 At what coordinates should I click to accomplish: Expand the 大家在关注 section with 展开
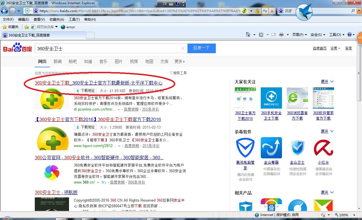(x=327, y=81)
